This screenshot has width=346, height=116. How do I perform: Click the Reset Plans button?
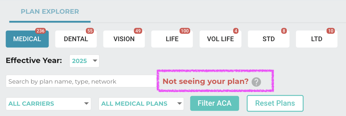pos(275,103)
